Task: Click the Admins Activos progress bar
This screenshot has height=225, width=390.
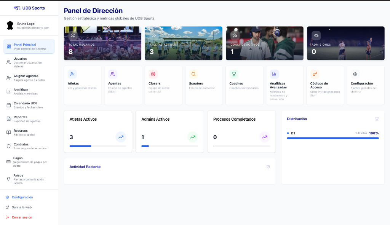Action: click(169, 146)
